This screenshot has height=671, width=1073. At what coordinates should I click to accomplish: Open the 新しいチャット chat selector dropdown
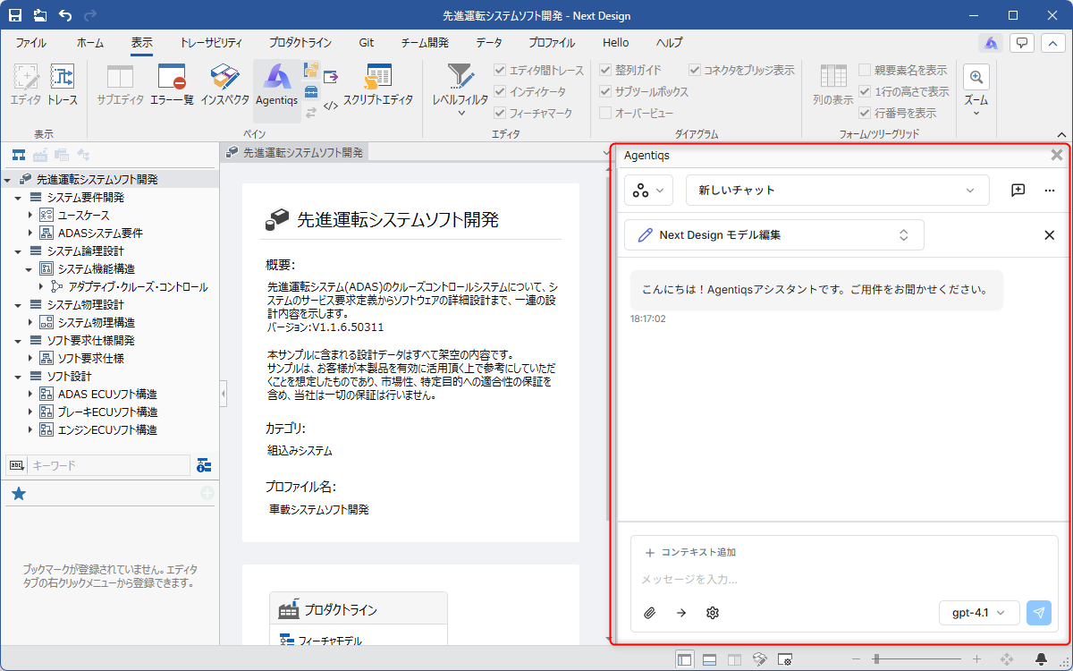837,190
